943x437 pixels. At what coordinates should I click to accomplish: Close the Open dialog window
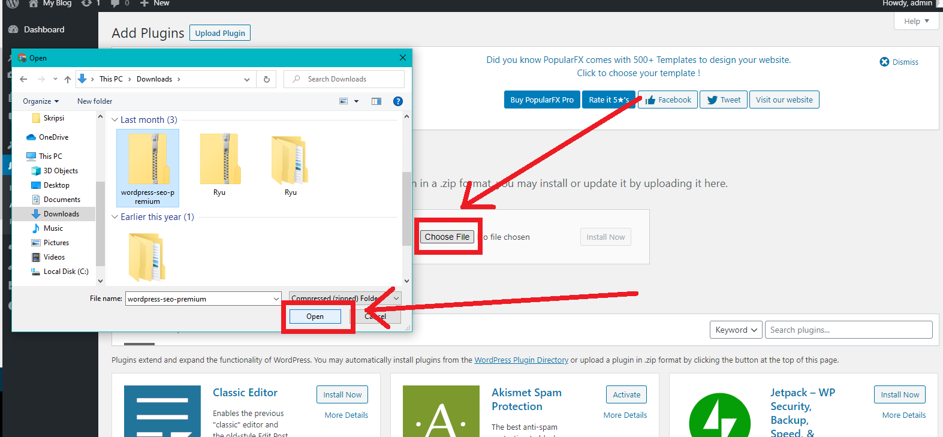[403, 58]
